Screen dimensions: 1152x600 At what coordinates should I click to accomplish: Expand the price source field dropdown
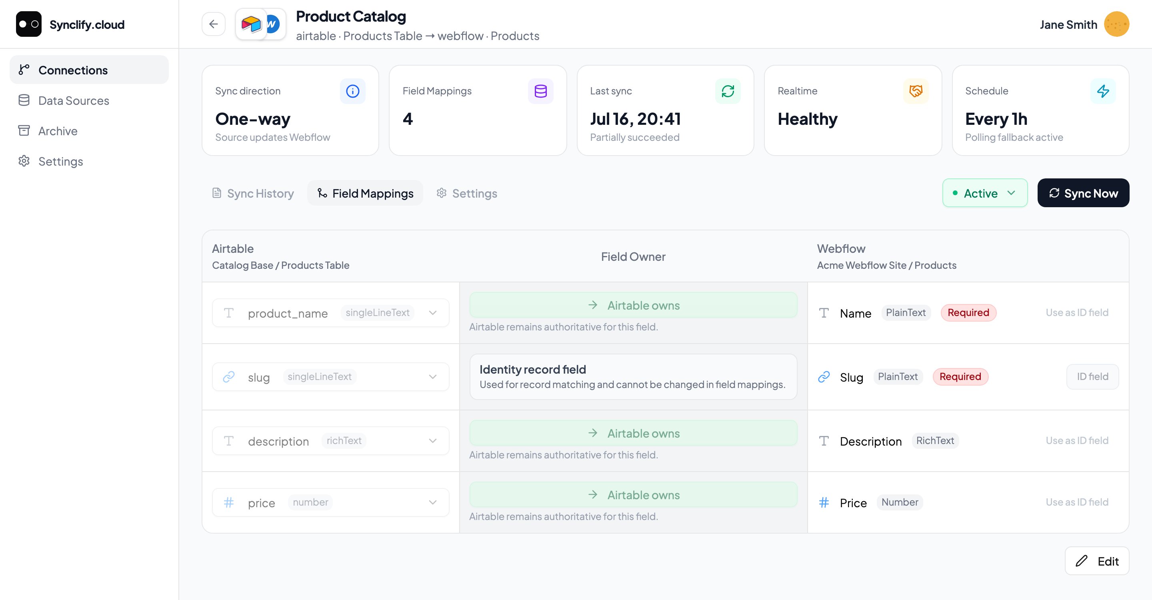pyautogui.click(x=330, y=502)
